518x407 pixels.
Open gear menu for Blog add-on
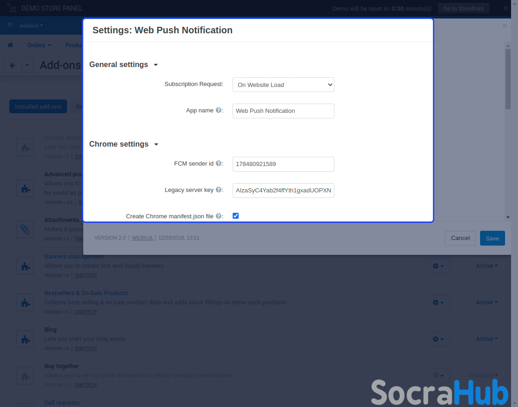click(x=438, y=339)
